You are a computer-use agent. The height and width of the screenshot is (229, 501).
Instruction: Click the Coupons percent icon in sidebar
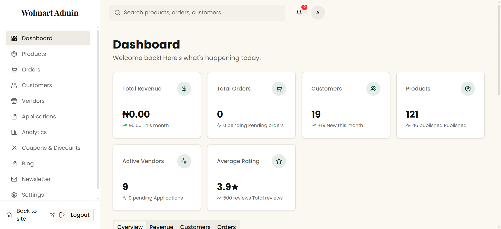point(14,148)
